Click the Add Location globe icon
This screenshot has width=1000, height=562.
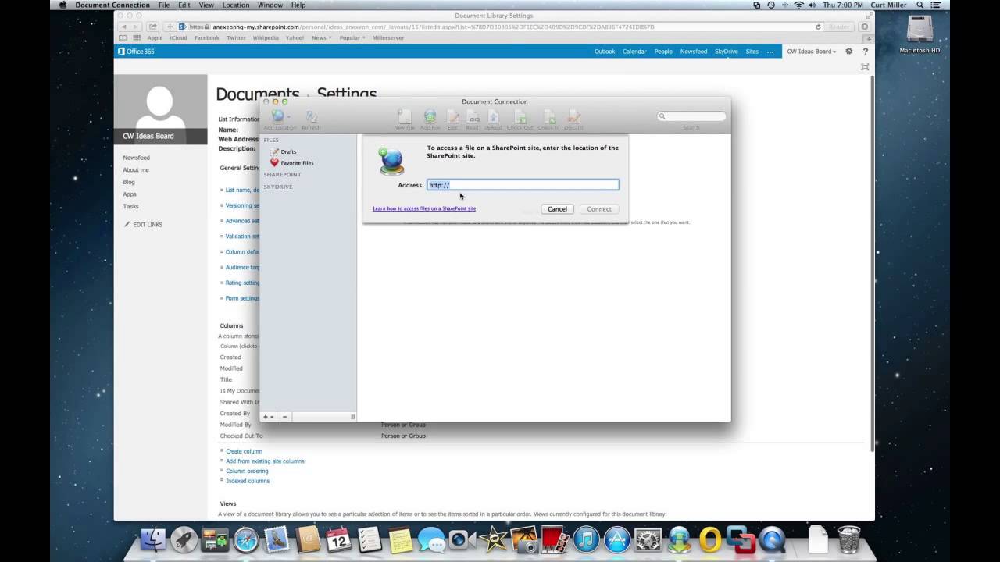(277, 116)
